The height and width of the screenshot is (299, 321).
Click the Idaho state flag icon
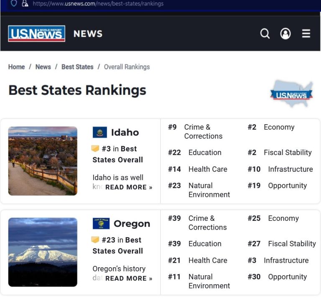(100, 133)
